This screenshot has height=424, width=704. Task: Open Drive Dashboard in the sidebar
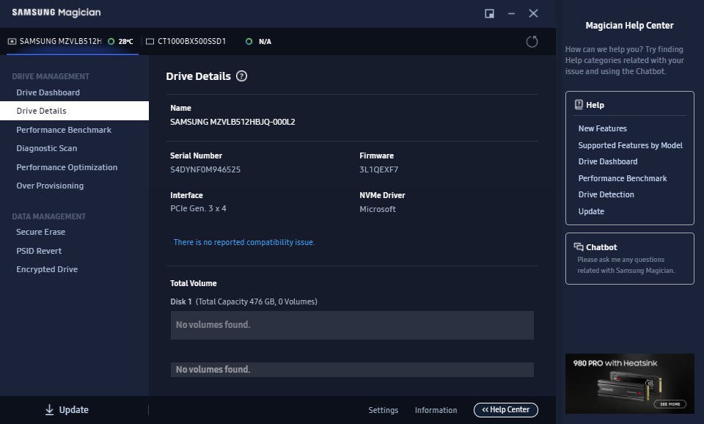pos(48,92)
